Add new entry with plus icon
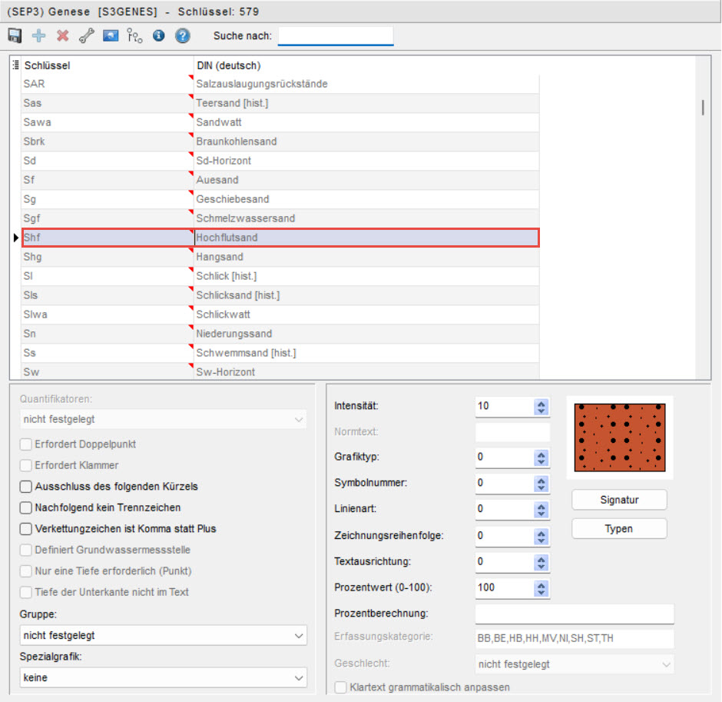 coord(38,35)
